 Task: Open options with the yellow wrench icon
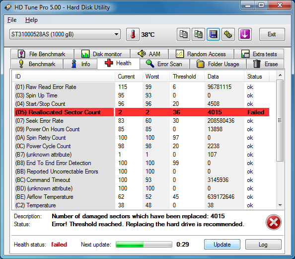point(228,34)
